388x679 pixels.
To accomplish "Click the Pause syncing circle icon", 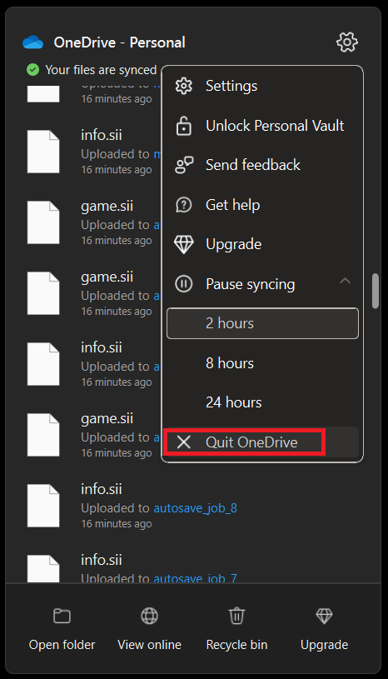I will click(x=184, y=284).
